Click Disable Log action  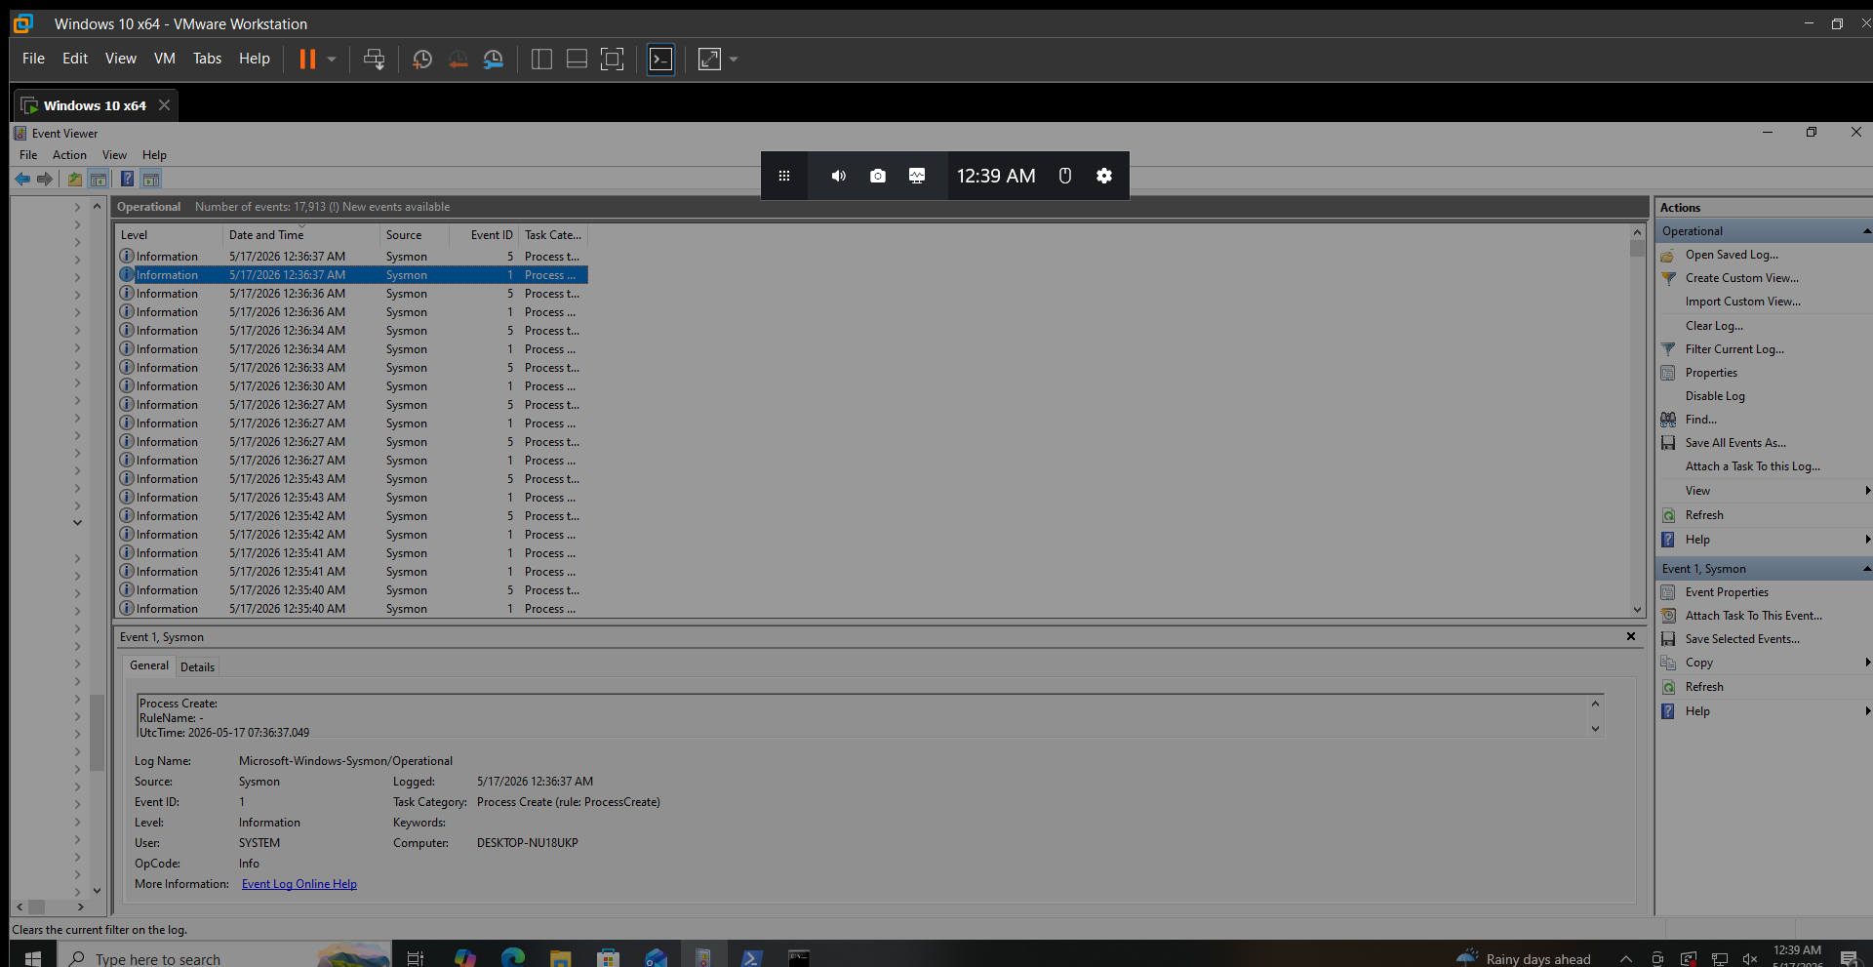coord(1715,396)
